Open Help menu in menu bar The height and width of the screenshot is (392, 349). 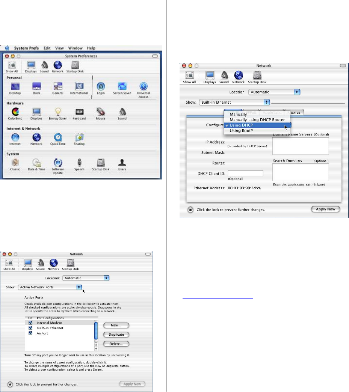pyautogui.click(x=91, y=48)
